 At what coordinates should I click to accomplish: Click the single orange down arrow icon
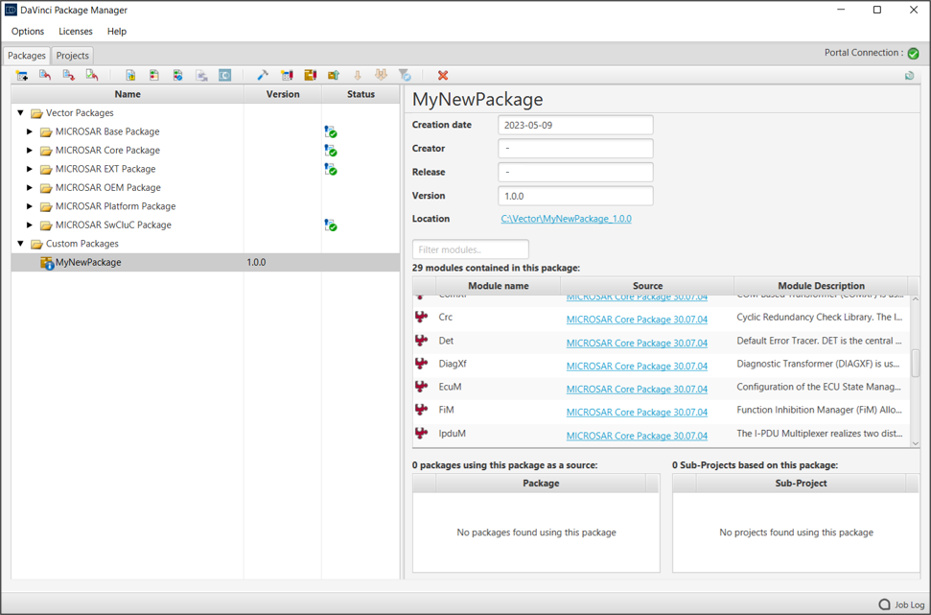pos(358,76)
